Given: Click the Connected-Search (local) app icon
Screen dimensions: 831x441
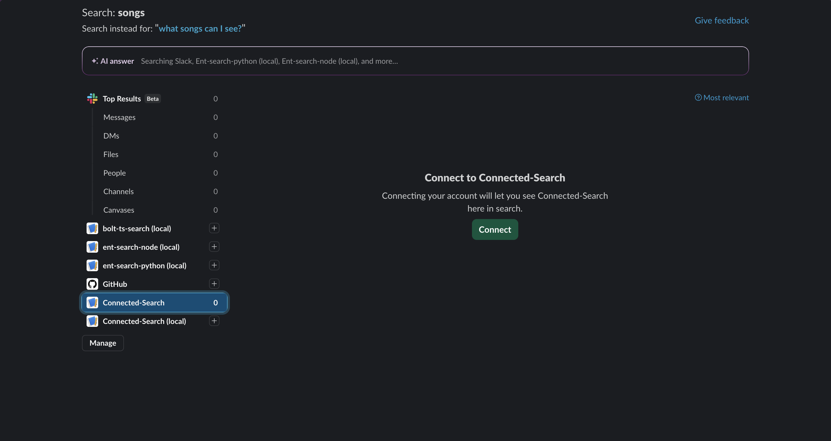Looking at the screenshot, I should pos(92,321).
